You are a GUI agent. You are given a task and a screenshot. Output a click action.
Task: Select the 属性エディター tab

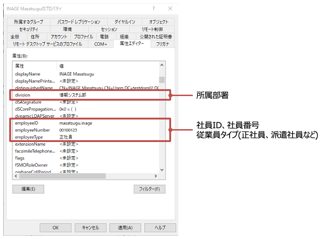click(132, 44)
